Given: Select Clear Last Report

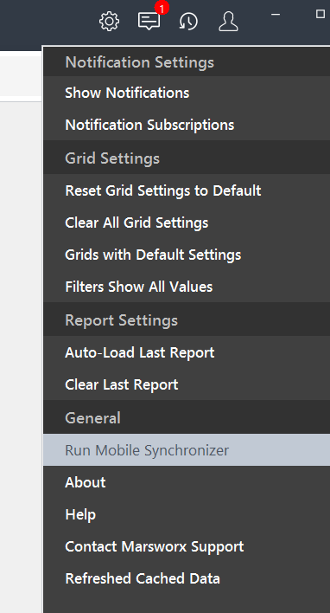Looking at the screenshot, I should (187, 384).
